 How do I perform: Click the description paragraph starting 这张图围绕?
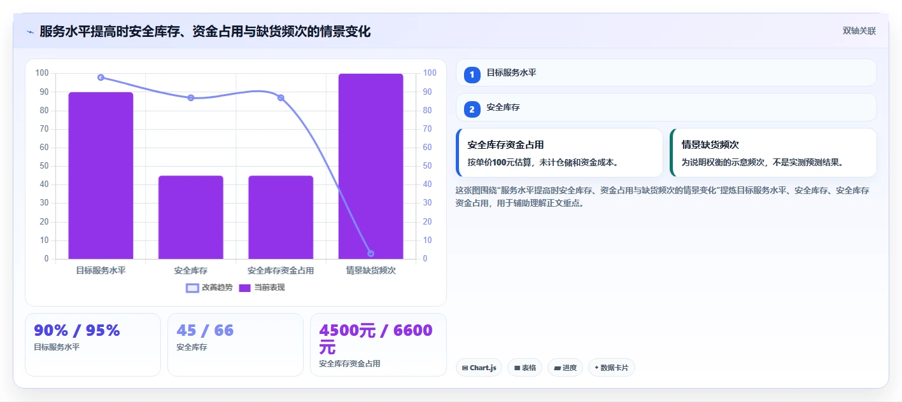point(663,197)
